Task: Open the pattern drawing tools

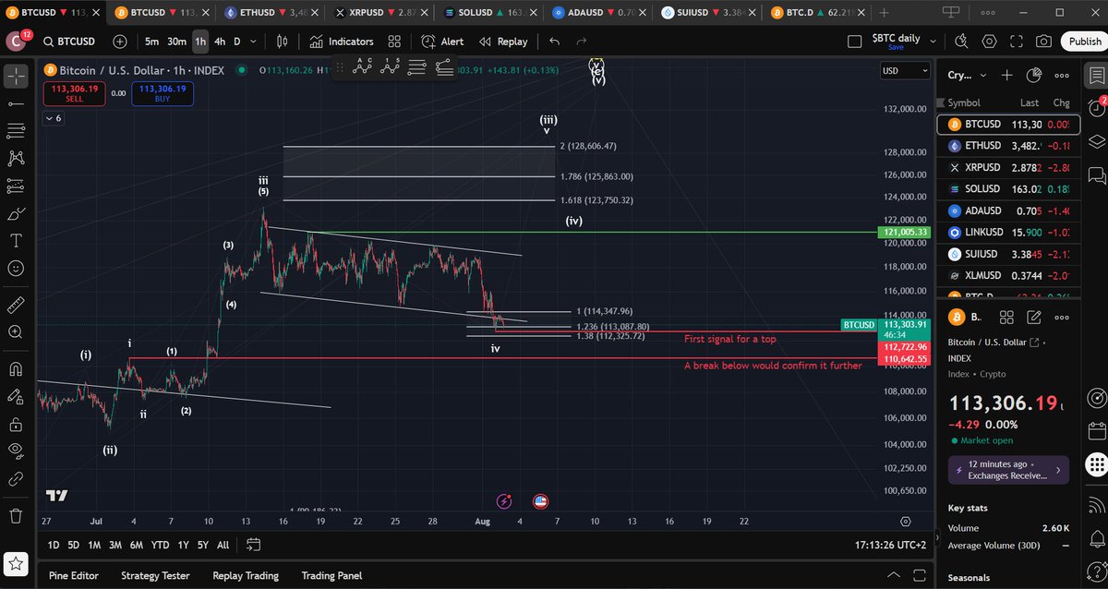Action: coord(16,158)
